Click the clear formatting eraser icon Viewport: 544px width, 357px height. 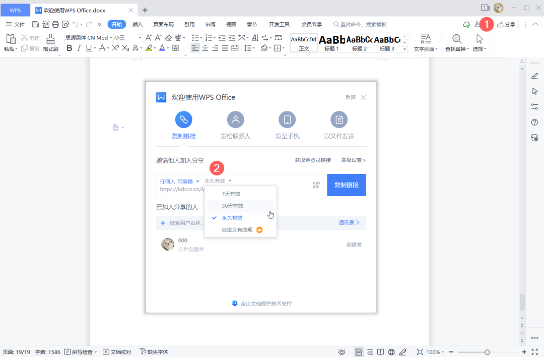click(x=168, y=37)
